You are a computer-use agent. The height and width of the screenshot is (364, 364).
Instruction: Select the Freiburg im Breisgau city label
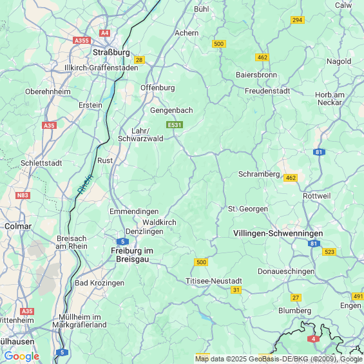[x=132, y=255]
